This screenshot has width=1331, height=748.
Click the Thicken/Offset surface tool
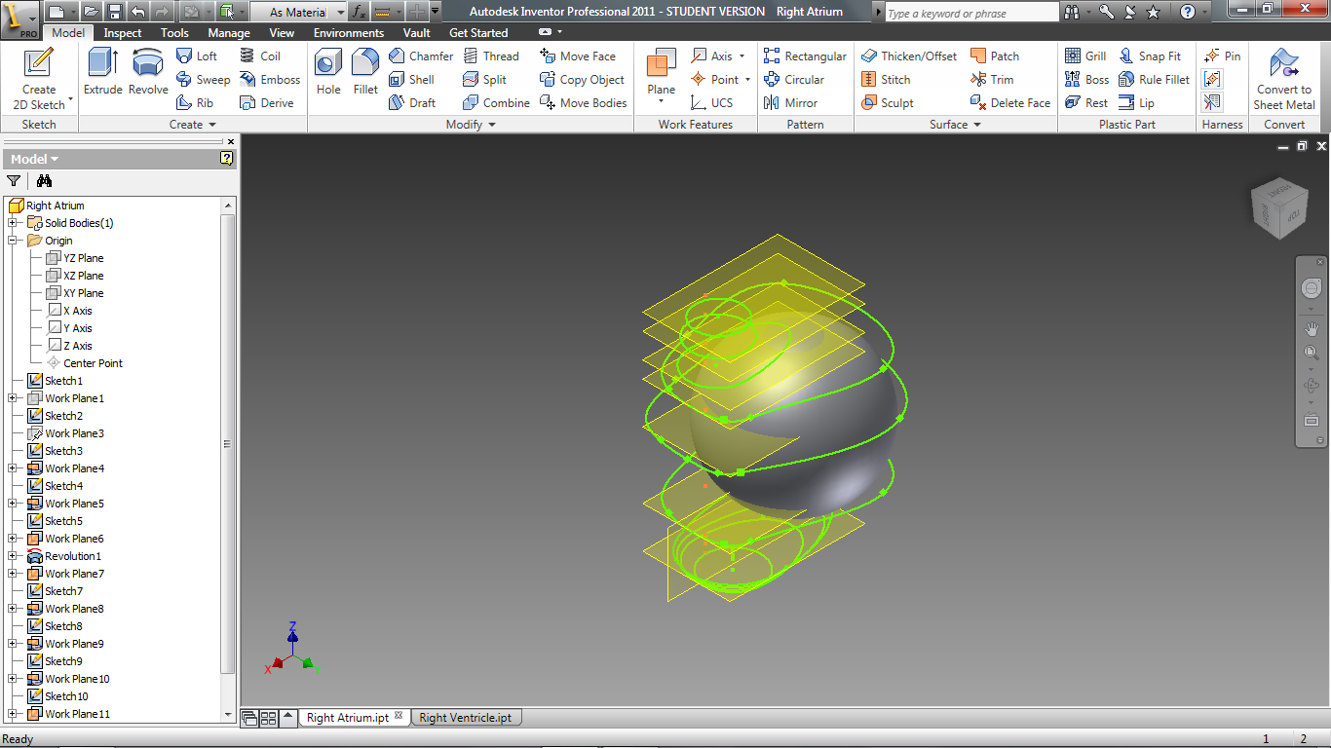pyautogui.click(x=908, y=56)
